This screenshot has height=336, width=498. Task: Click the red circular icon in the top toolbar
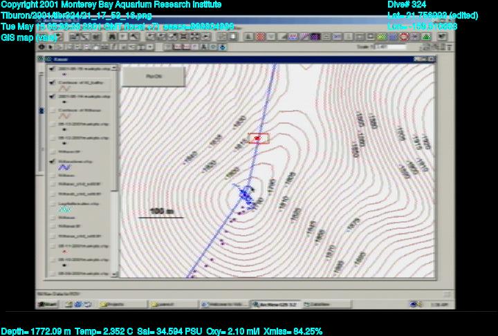[x=403, y=36]
